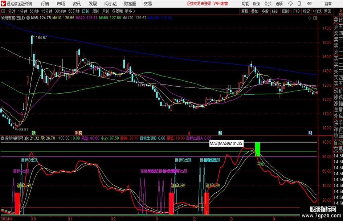Click 小心: 87.50 indicator value
This screenshot has width=343, height=221.
click(x=110, y=138)
